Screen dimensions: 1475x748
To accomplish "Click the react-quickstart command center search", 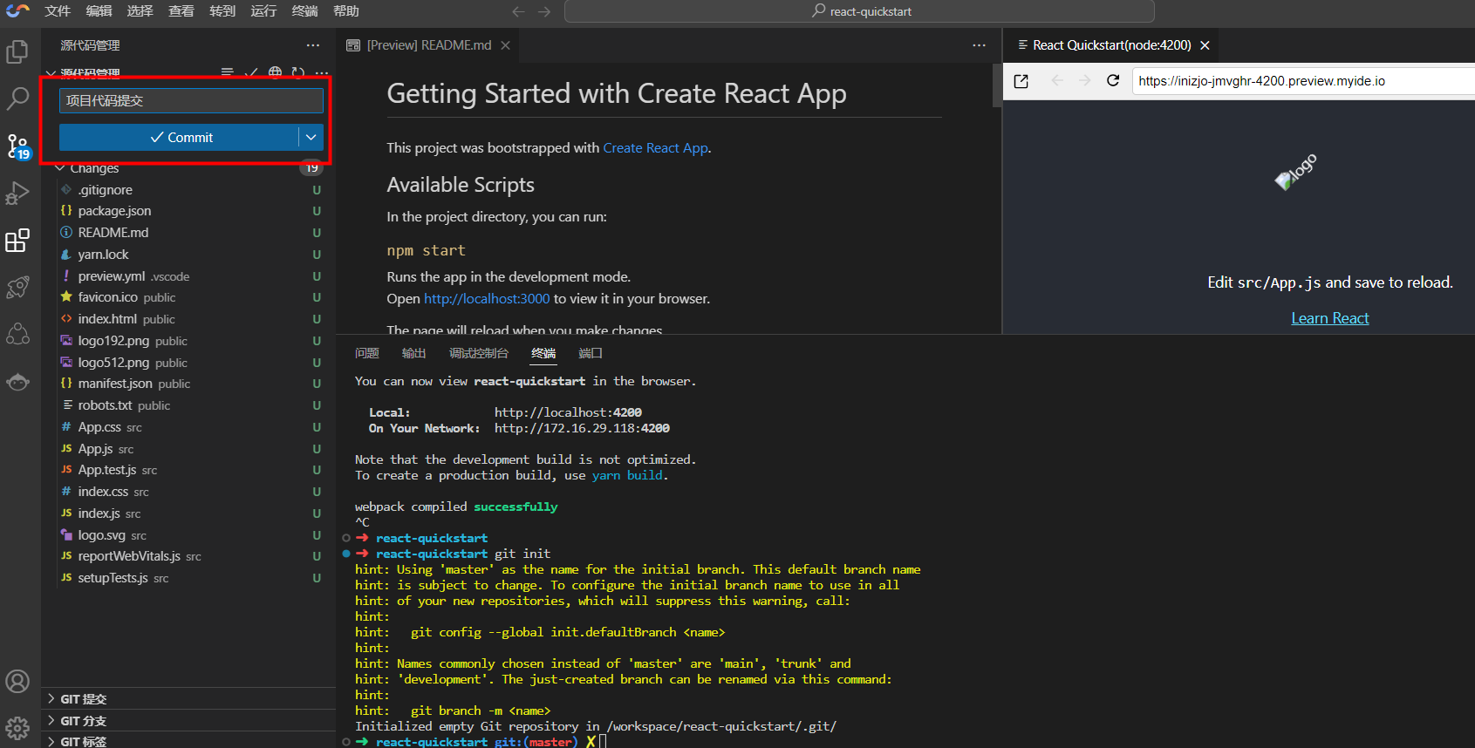I will pos(859,11).
